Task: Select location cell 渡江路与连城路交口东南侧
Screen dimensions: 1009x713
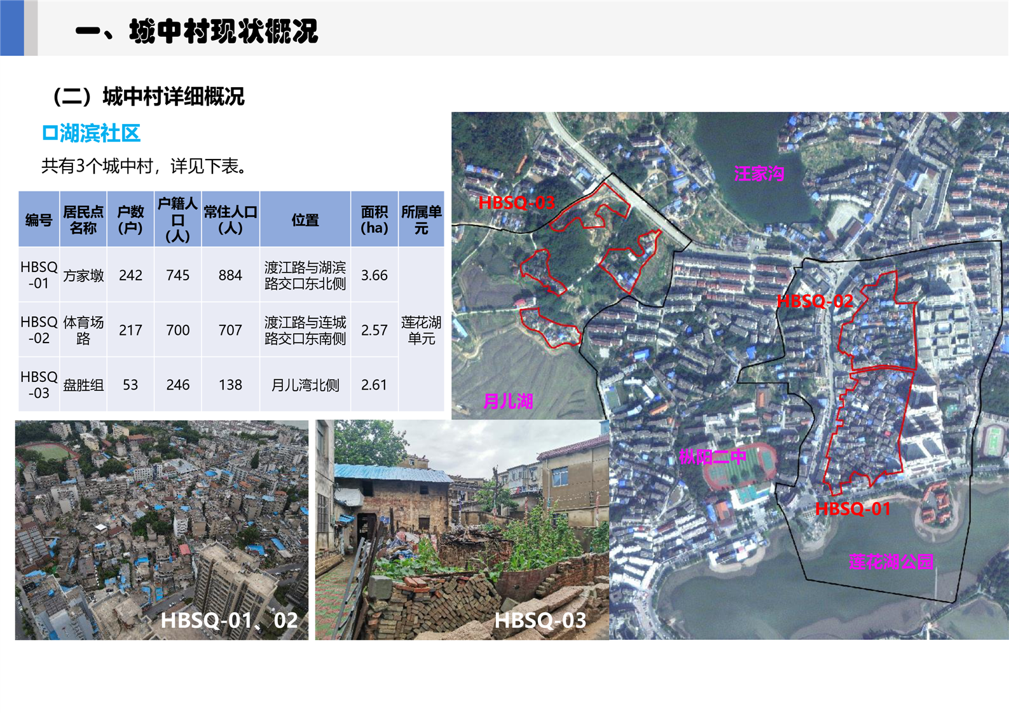Action: coord(305,329)
